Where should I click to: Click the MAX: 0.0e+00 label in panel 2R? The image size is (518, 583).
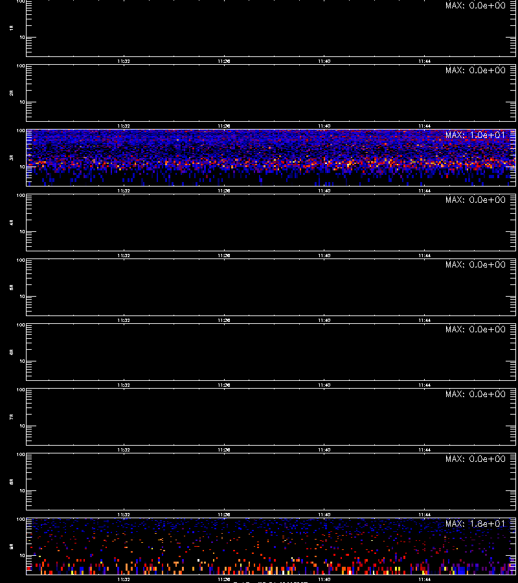475,70
